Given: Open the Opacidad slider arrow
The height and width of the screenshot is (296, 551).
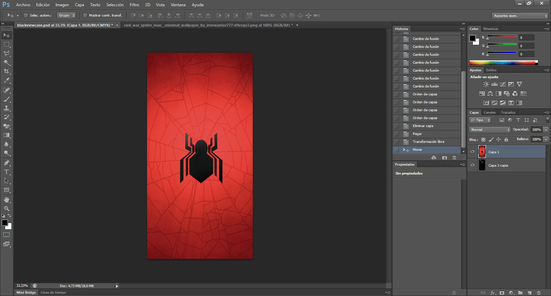Looking at the screenshot, I should (x=546, y=130).
